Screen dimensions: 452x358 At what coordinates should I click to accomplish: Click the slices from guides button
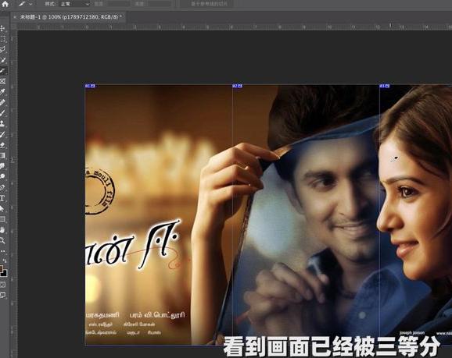209,4
